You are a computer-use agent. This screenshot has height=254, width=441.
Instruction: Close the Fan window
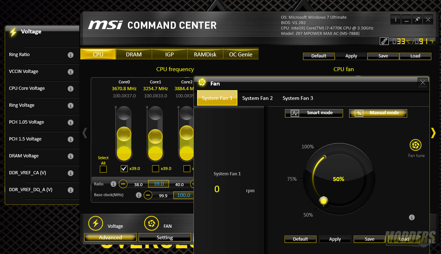point(423,83)
